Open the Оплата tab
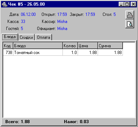This screenshot has width=138, height=127. pyautogui.click(x=44, y=37)
